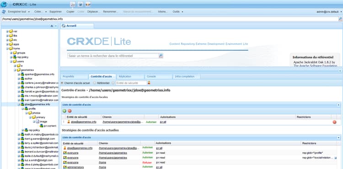
Task: Click the green add ACL entry icon
Action: (64, 111)
